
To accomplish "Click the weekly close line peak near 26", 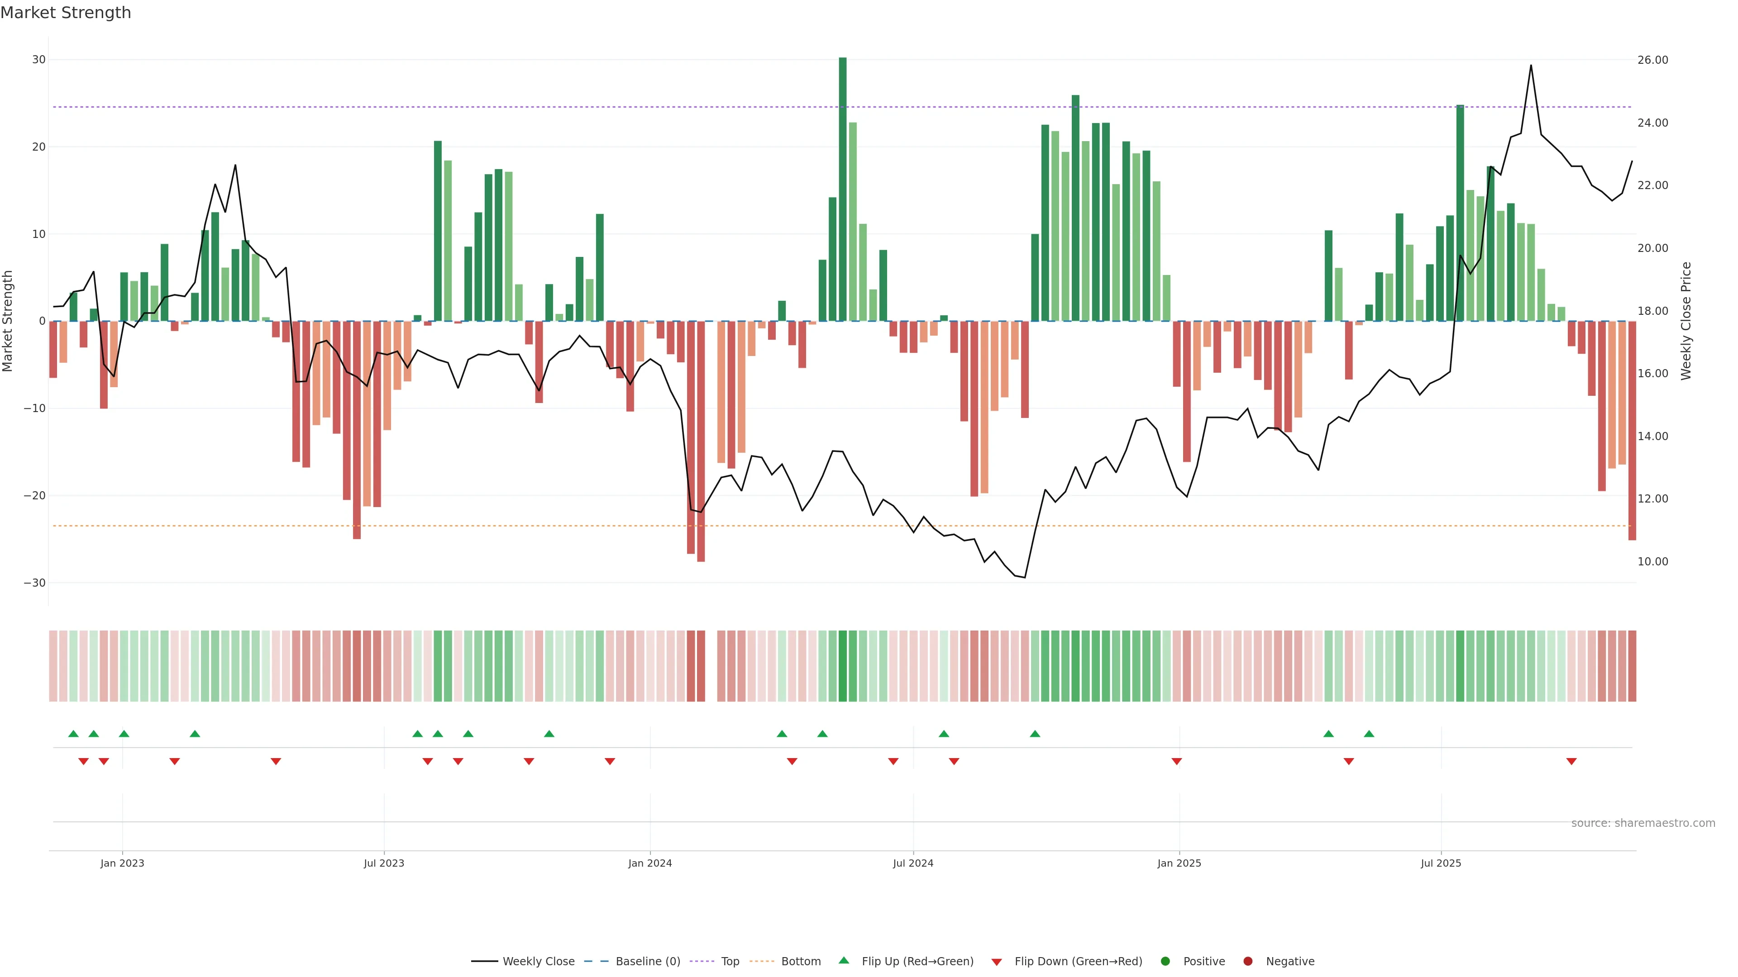I will (x=1531, y=66).
